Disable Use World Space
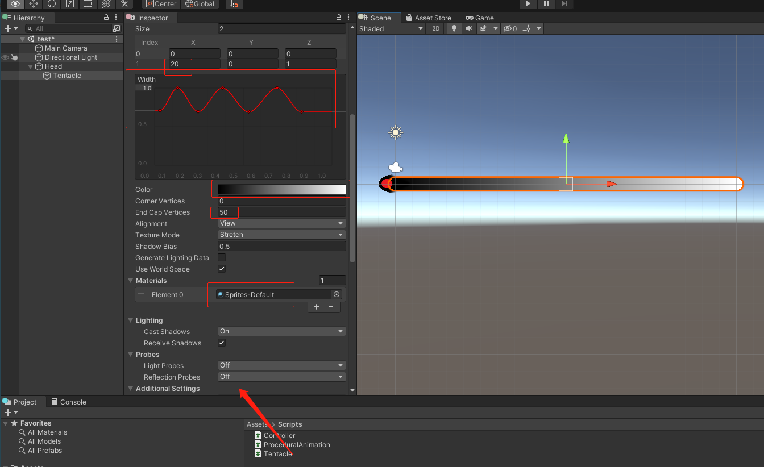The width and height of the screenshot is (764, 467). click(x=221, y=269)
